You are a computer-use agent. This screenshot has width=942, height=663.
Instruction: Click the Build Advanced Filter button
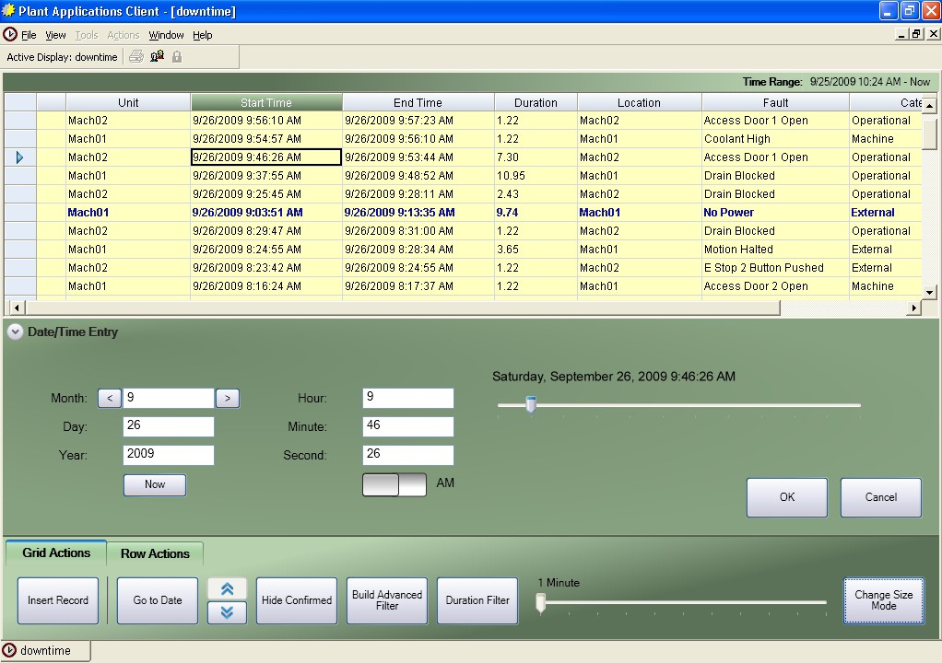[387, 600]
